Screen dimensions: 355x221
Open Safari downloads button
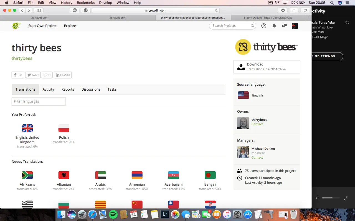(x=283, y=10)
